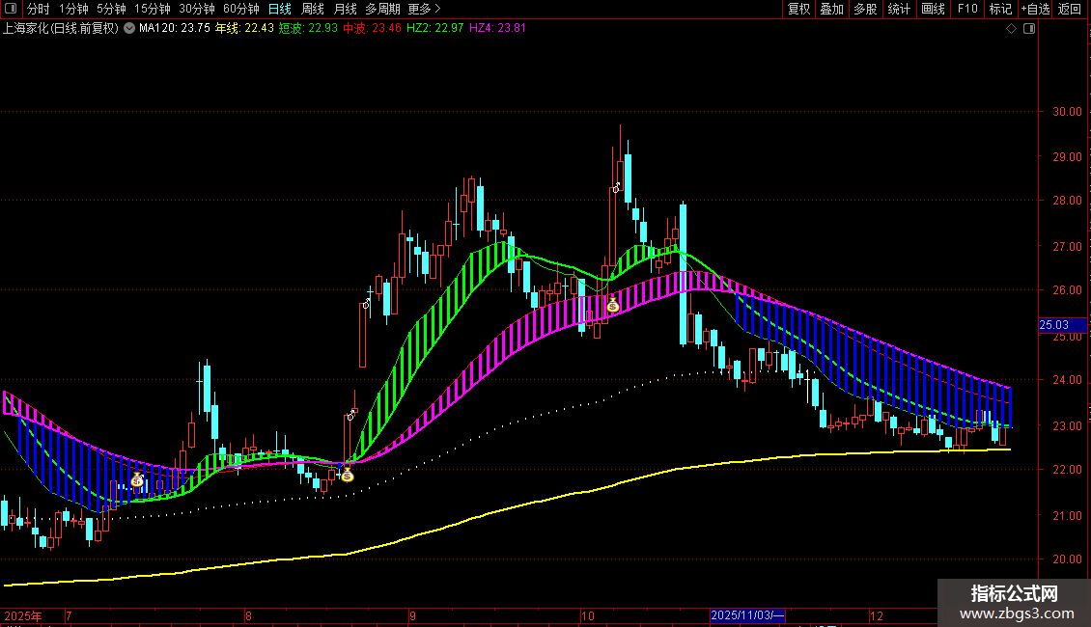The width and height of the screenshot is (1091, 627).
Task: Click the male-symbol marker near 23.00 in August
Action: (351, 415)
